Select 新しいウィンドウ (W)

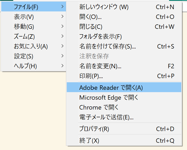coord(124,7)
